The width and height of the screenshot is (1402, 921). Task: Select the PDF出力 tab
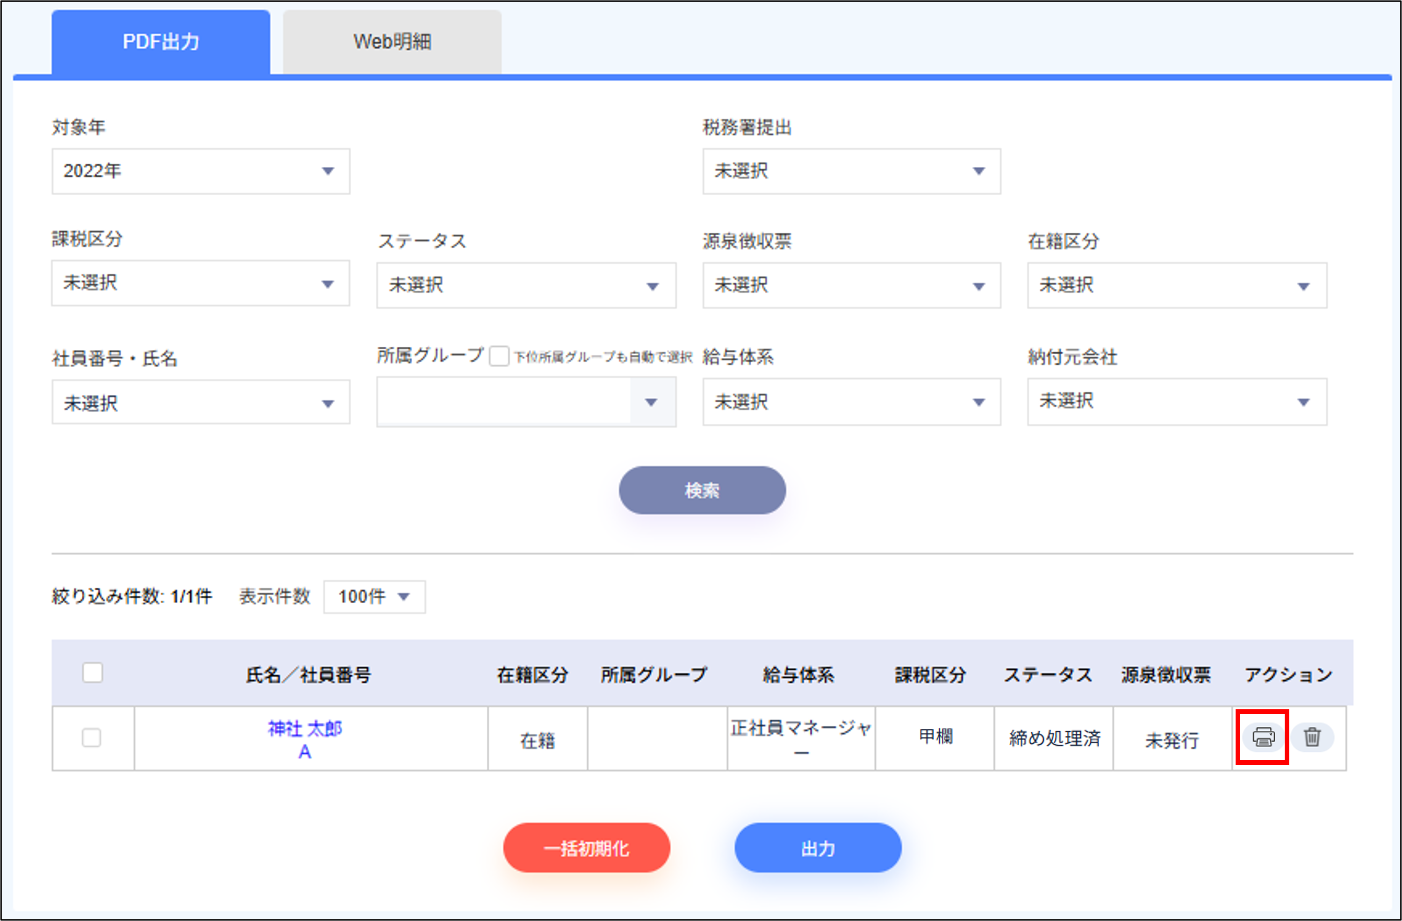click(160, 41)
